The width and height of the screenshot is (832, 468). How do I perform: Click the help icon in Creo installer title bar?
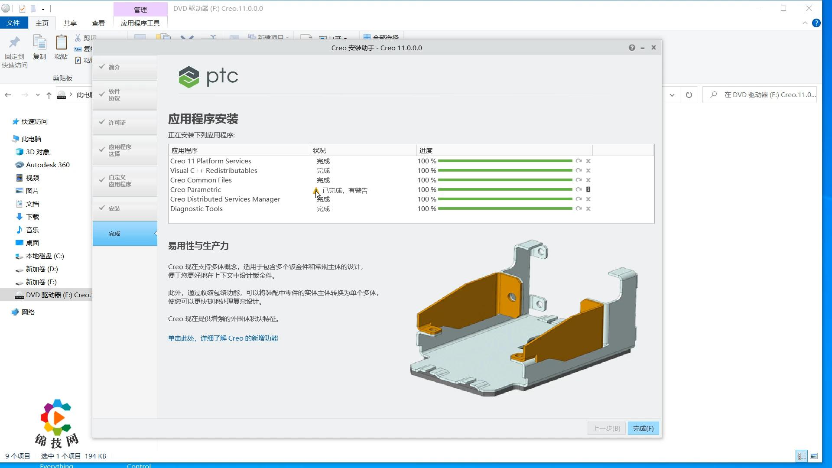click(x=632, y=48)
